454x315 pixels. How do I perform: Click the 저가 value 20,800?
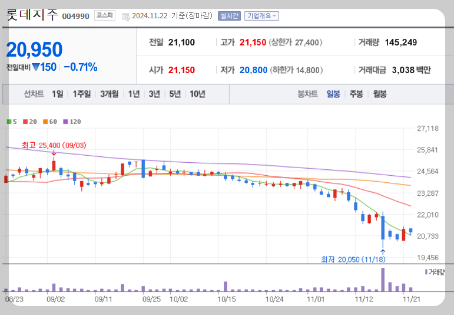(253, 70)
